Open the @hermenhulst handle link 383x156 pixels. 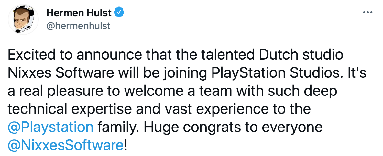(78, 26)
